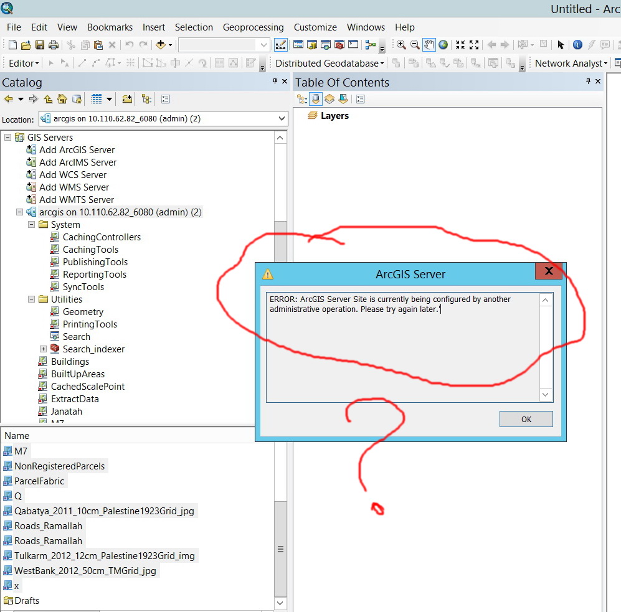
Task: Open the Bookmarks menu
Action: (110, 27)
